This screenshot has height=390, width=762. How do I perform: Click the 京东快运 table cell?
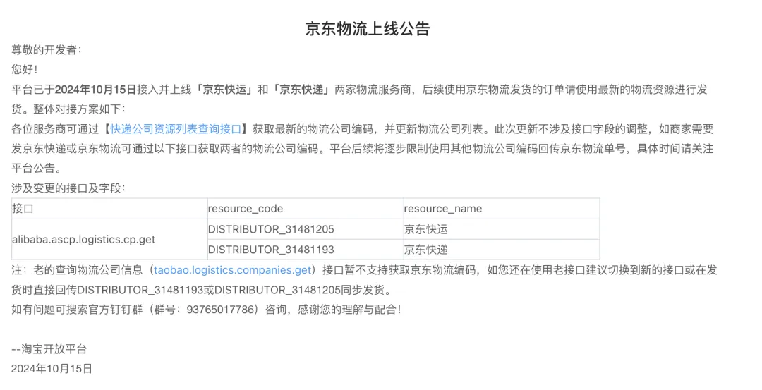click(x=502, y=229)
